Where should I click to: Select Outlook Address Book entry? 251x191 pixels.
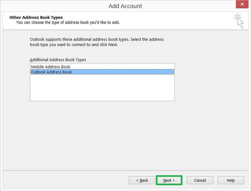click(102, 72)
